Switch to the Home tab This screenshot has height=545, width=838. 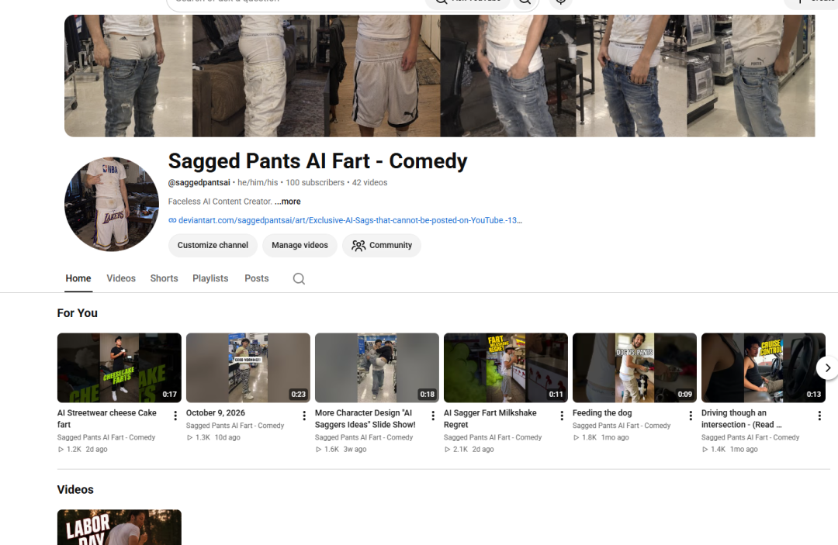pyautogui.click(x=78, y=278)
